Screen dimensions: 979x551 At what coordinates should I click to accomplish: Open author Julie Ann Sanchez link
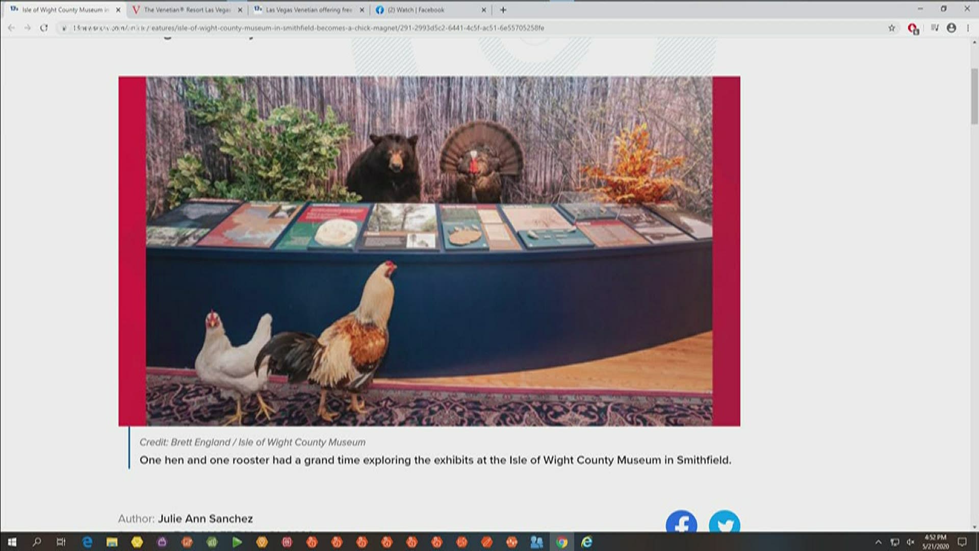205,519
